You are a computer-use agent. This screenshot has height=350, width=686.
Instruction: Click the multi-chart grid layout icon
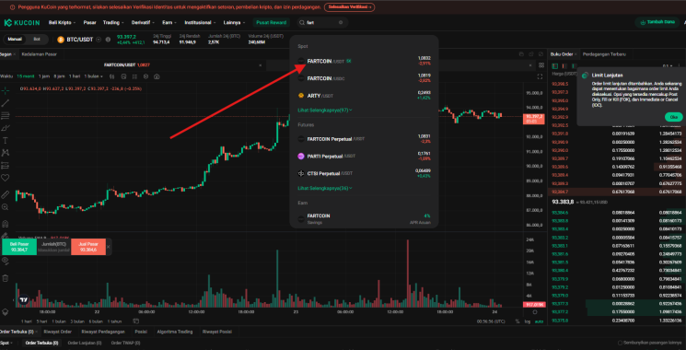coord(541,65)
